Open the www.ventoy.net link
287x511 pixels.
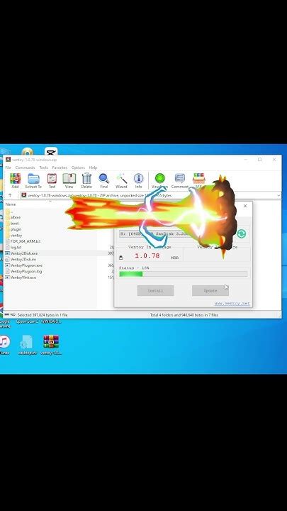(232, 304)
